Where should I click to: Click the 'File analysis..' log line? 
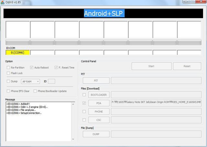coord(21,110)
